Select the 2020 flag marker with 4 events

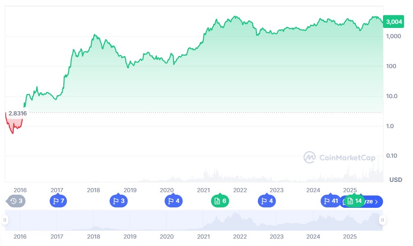pyautogui.click(x=173, y=201)
